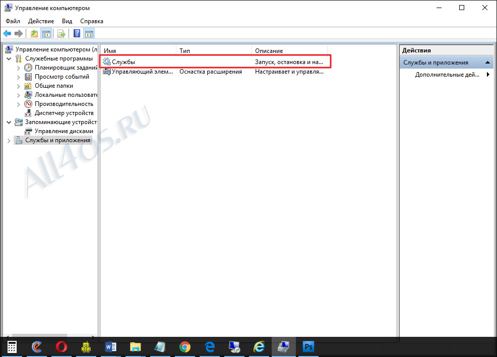Select the Локальные пользователи users icon
This screenshot has width=497, height=357.
(28, 95)
